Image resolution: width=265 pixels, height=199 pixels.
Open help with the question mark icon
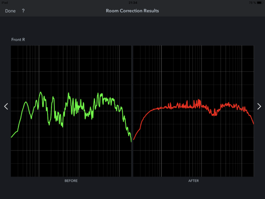click(x=23, y=11)
